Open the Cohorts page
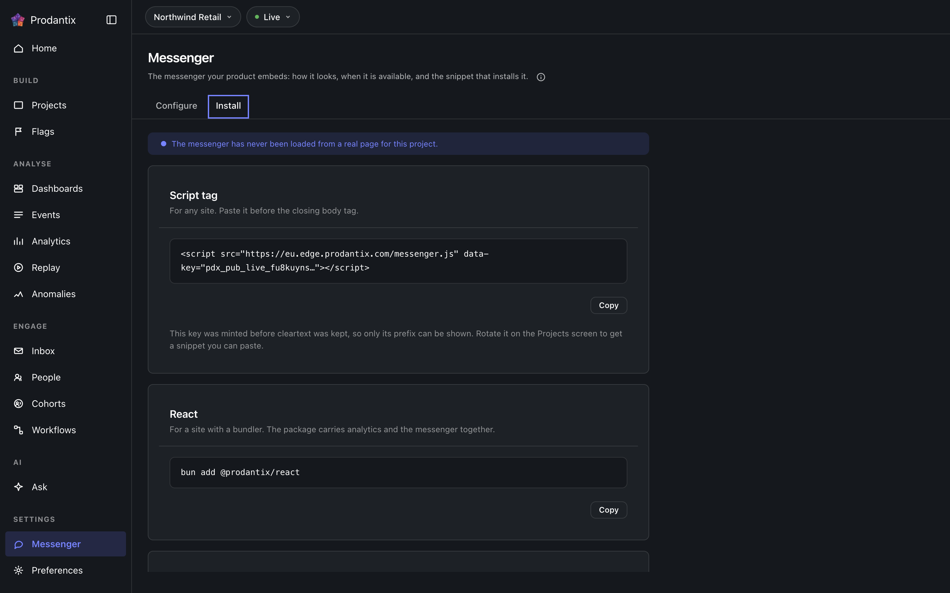Screen dimensions: 950x593 (66, 404)
